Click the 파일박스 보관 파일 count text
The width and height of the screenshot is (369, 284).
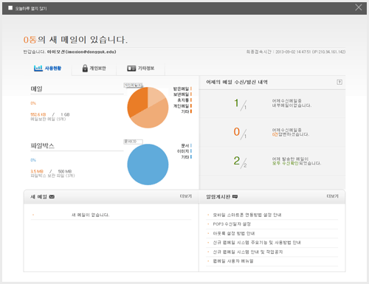[x=52, y=176]
